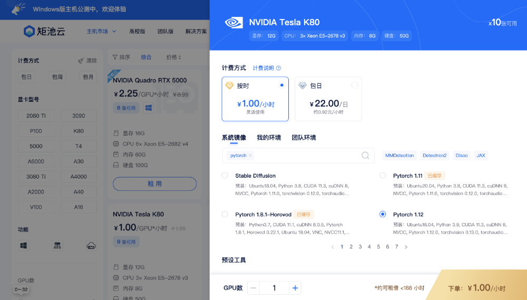Click the 9 张可用 badge on Tesla K80
This screenshot has width=527, height=300.
coord(126,242)
